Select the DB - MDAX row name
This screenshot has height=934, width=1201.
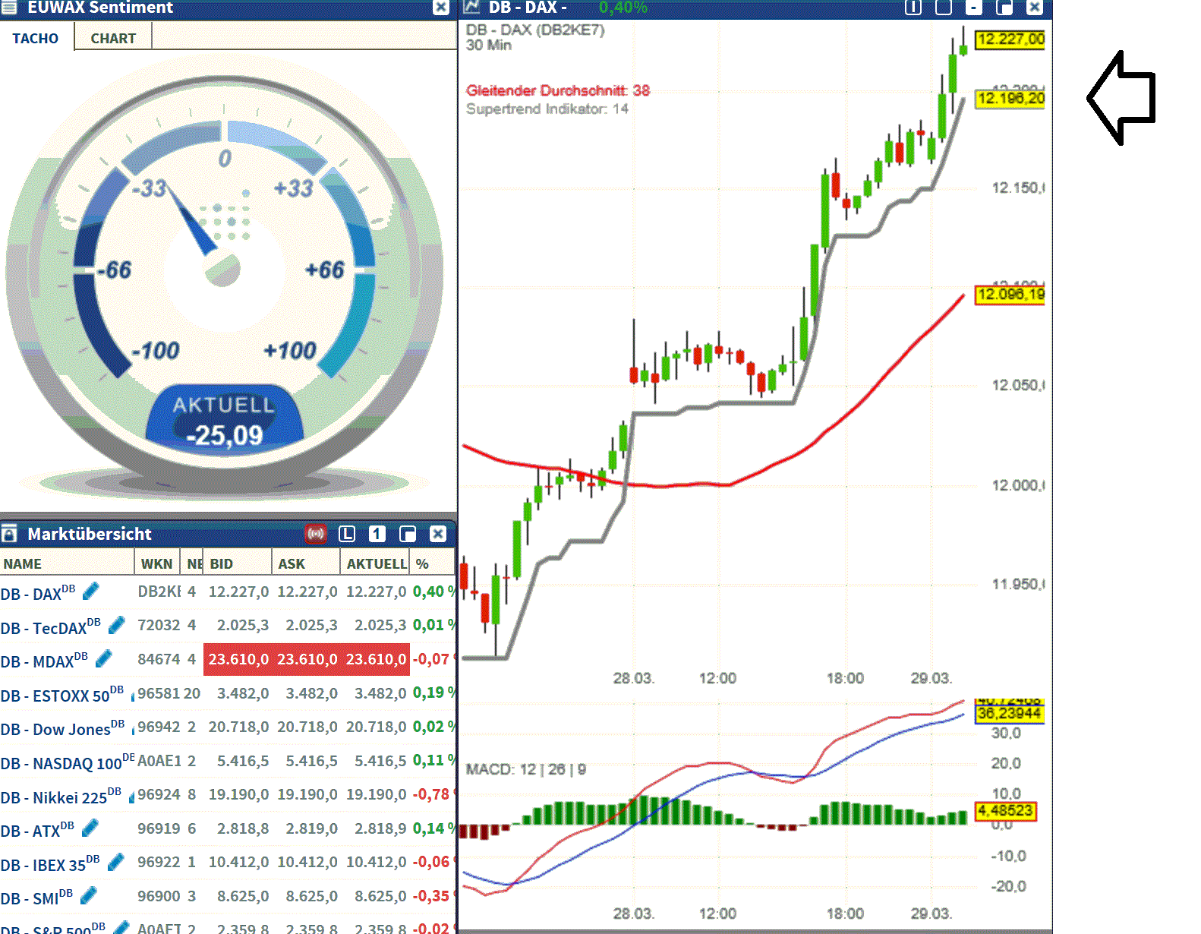pos(44,660)
